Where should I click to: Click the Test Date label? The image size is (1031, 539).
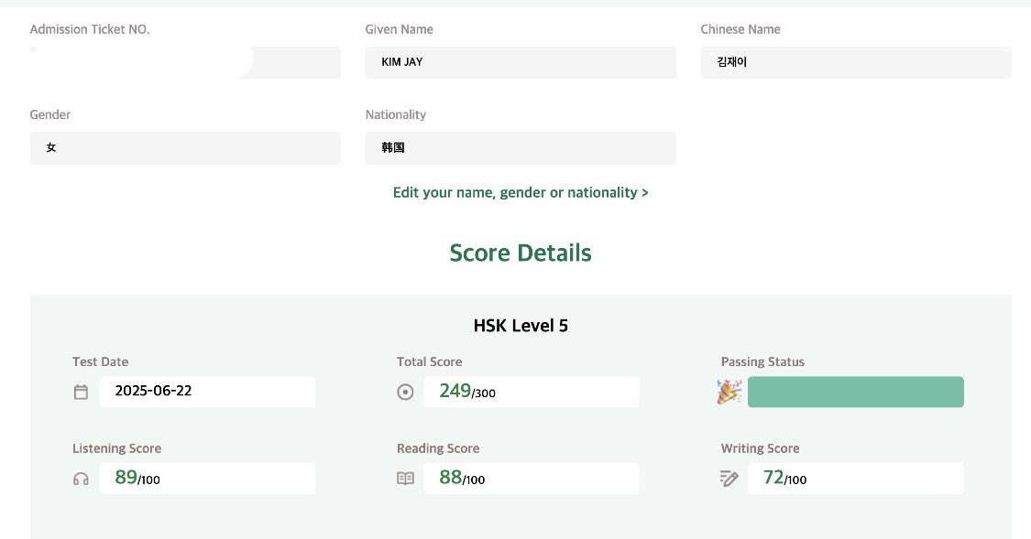[101, 361]
